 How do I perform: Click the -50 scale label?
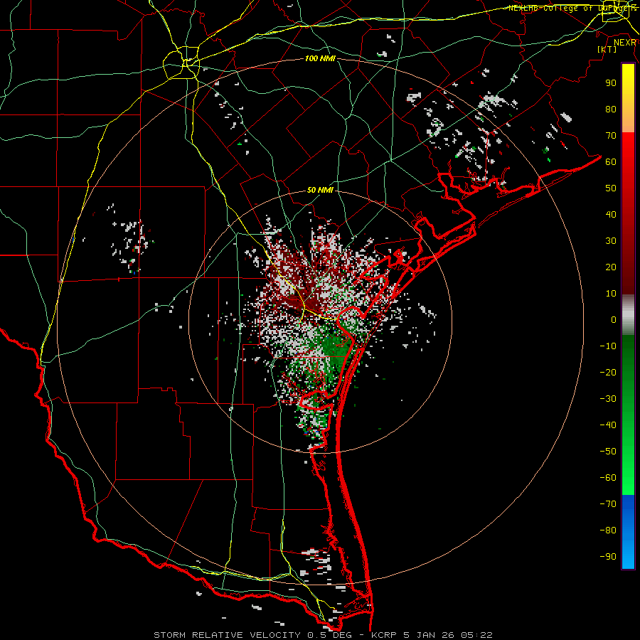coord(608,452)
